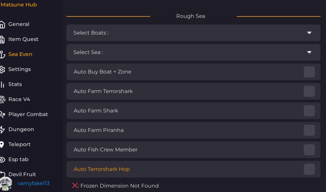326x192 pixels.
Task: Click the lightning bolt Dungeon icon
Action: [2, 130]
